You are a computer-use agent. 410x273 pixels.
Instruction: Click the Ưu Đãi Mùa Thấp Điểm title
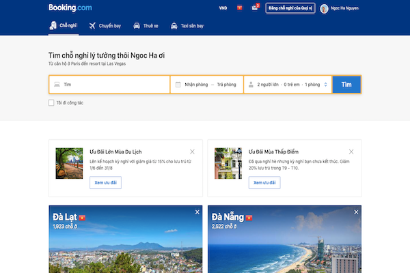273,152
